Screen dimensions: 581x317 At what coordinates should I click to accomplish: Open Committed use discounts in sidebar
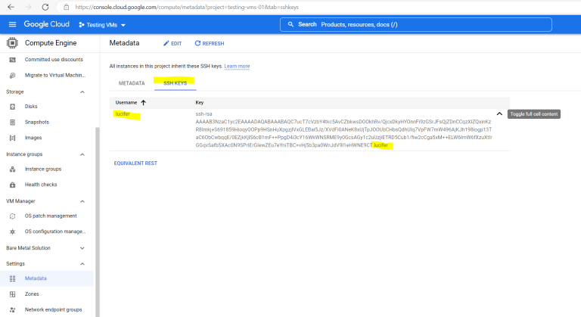tap(54, 59)
